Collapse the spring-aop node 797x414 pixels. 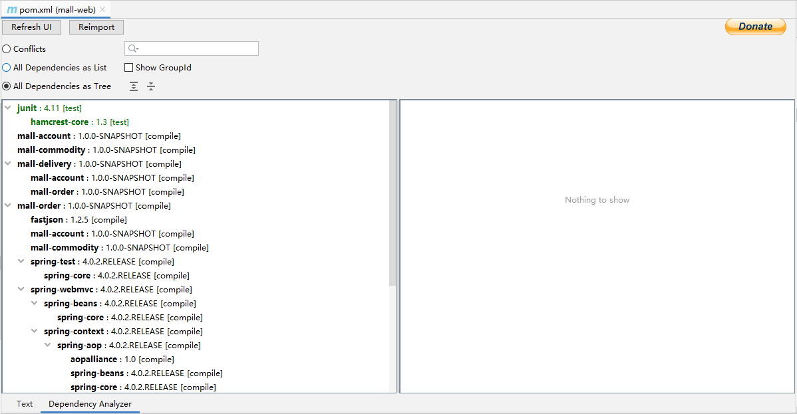(48, 345)
